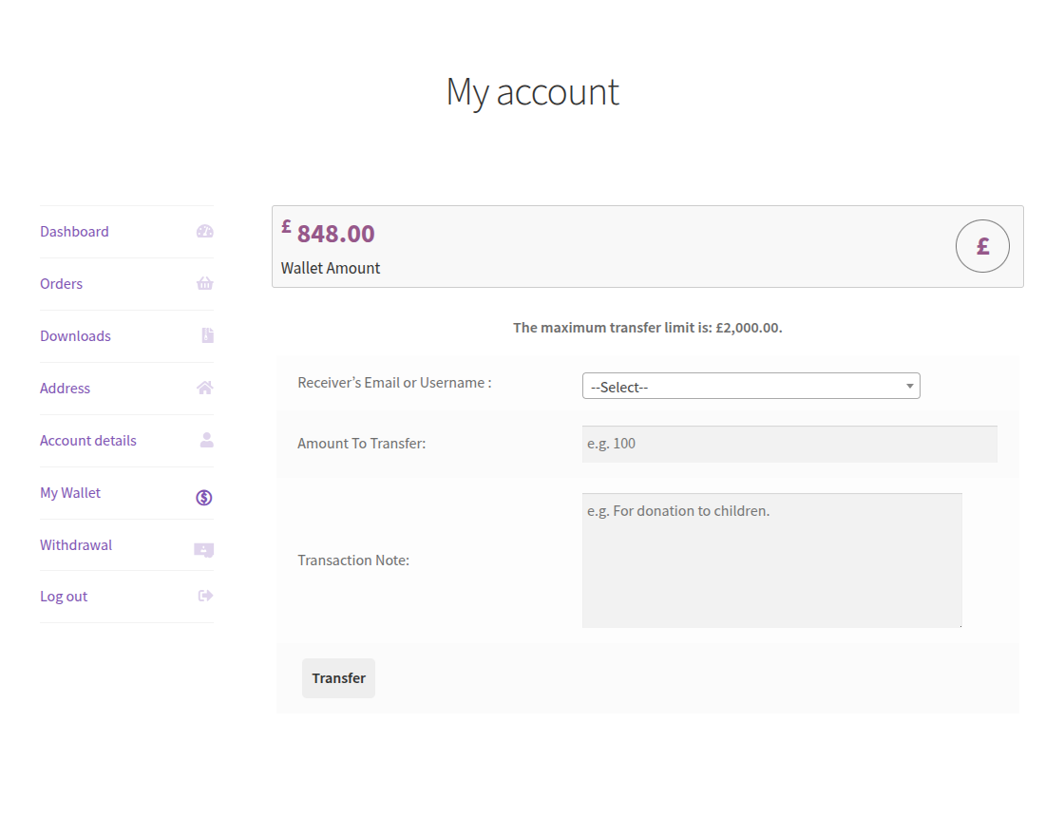
Task: Click the Log out link
Action: click(64, 597)
